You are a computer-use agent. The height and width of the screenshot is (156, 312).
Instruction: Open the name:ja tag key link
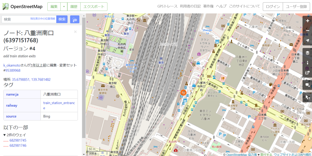coord(12,94)
